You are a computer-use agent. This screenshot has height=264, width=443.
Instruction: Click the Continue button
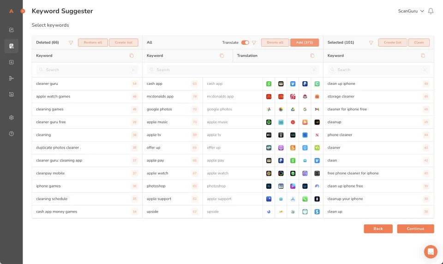(415, 228)
